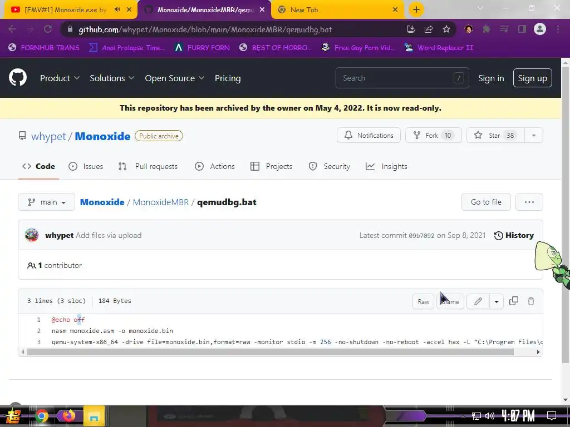Open Google Chrome from the taskbar
570x427 pixels.
click(42, 416)
